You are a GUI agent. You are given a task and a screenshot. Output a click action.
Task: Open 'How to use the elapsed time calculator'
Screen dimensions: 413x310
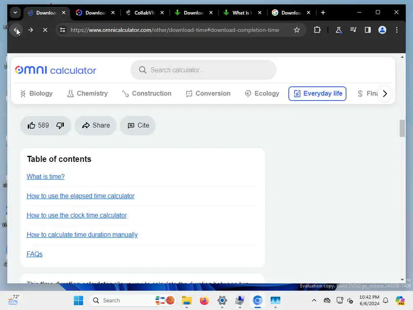[x=81, y=196]
